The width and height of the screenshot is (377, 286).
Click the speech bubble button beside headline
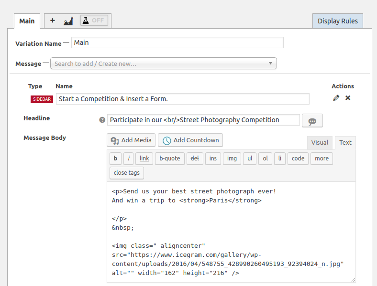[x=312, y=120]
